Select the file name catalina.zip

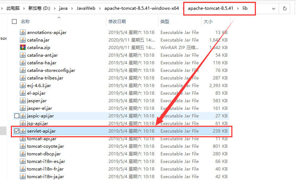[x=39, y=48]
